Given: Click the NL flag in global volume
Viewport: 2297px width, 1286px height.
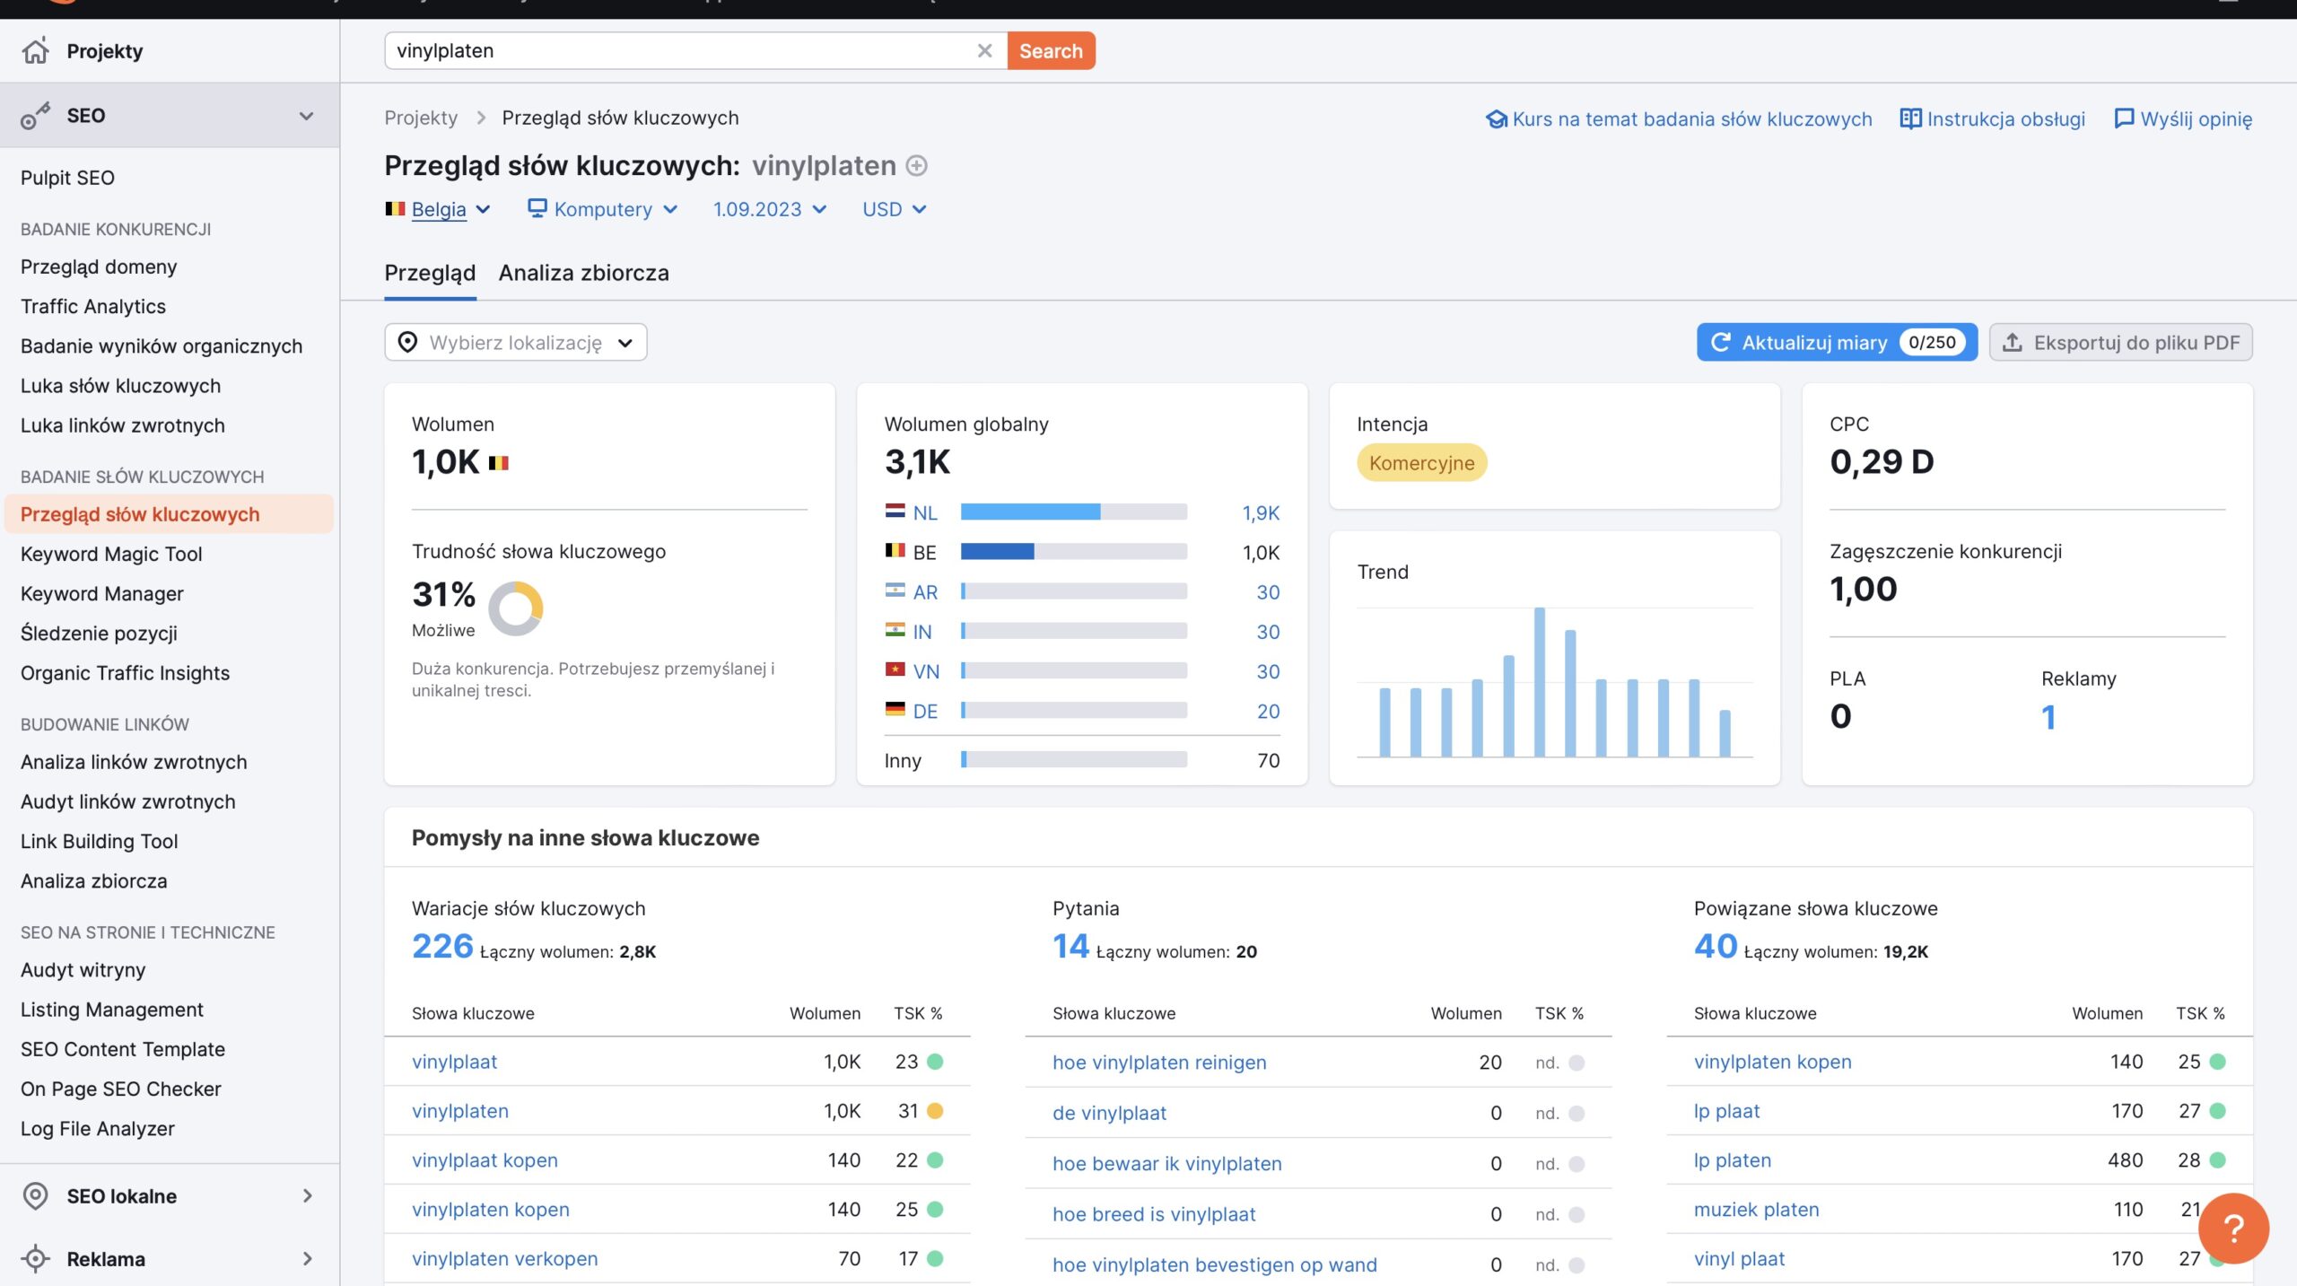Looking at the screenshot, I should (895, 512).
